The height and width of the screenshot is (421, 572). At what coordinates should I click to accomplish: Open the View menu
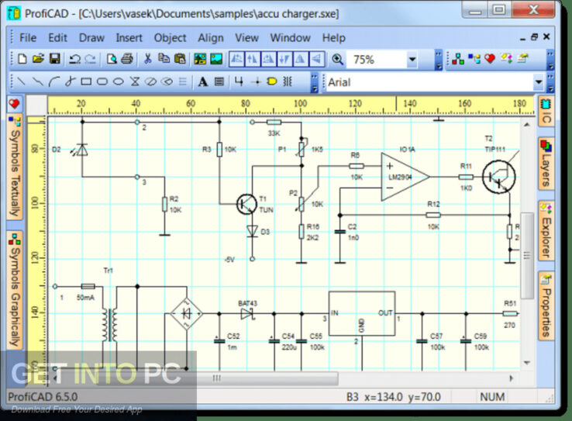[246, 37]
